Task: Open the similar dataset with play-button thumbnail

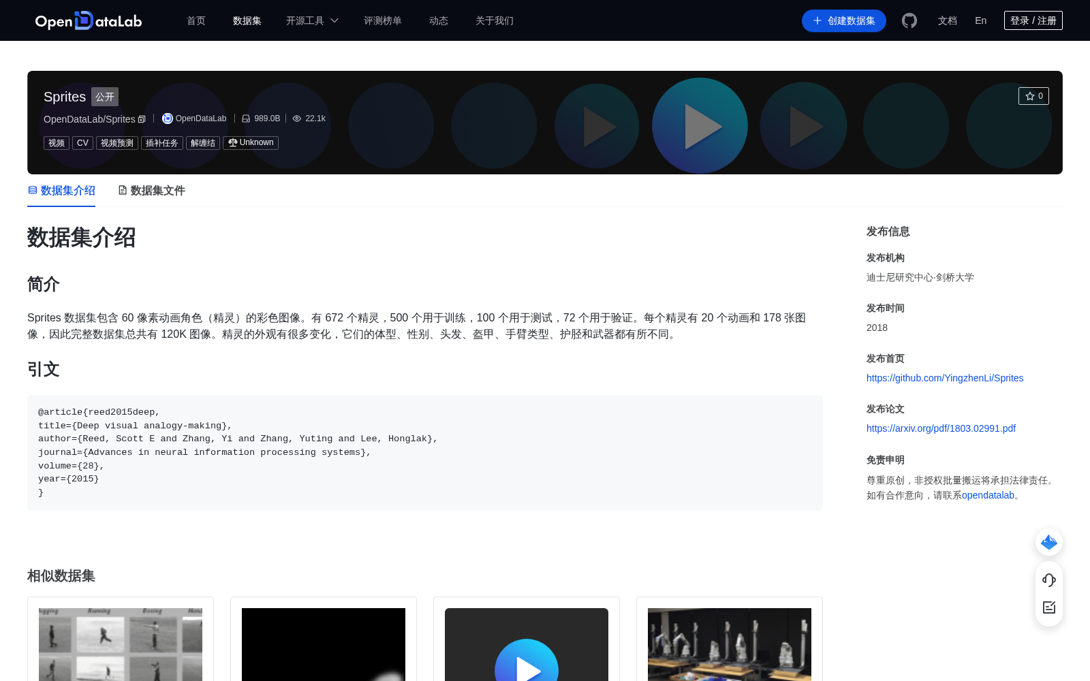Action: tap(527, 640)
